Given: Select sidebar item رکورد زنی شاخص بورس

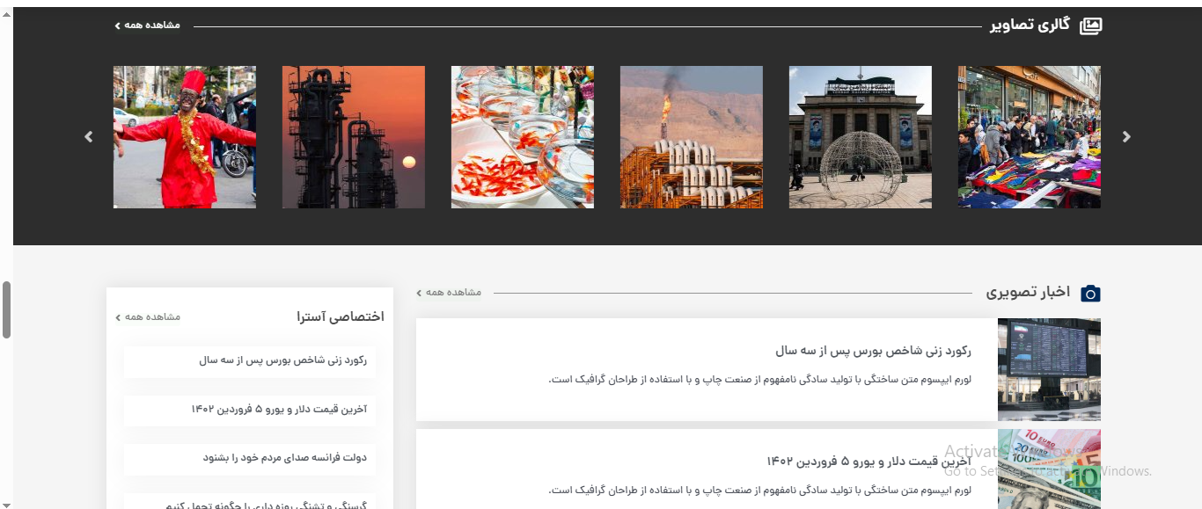Looking at the screenshot, I should (282, 360).
